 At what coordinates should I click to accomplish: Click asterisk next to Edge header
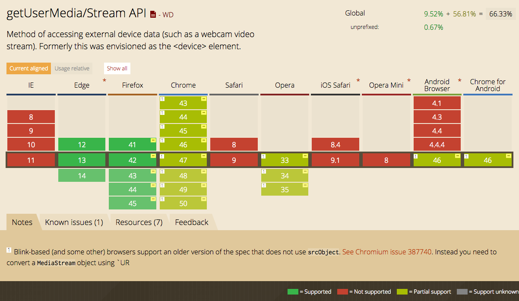coord(104,81)
